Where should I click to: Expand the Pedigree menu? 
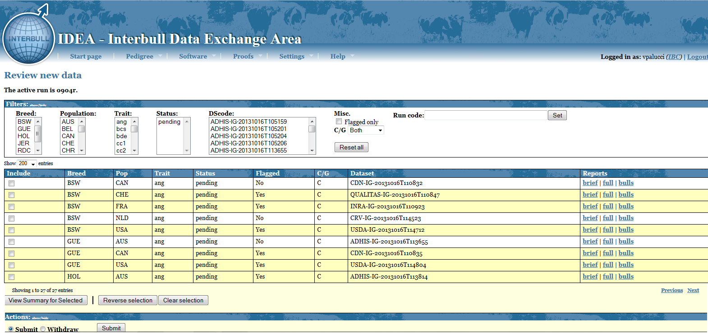[139, 56]
